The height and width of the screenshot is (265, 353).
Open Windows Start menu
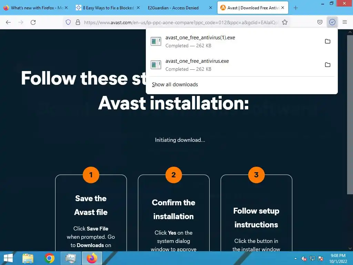pyautogui.click(x=8, y=258)
